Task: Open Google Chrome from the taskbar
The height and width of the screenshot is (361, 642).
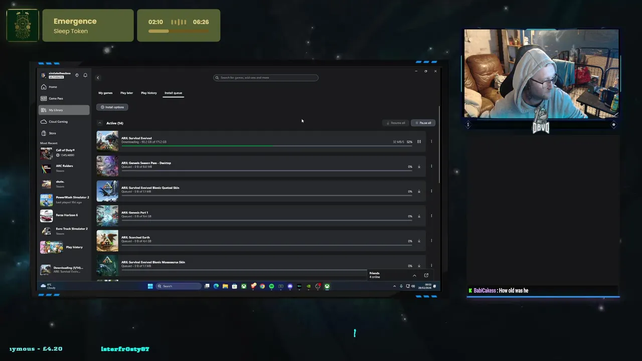Action: pos(262,286)
